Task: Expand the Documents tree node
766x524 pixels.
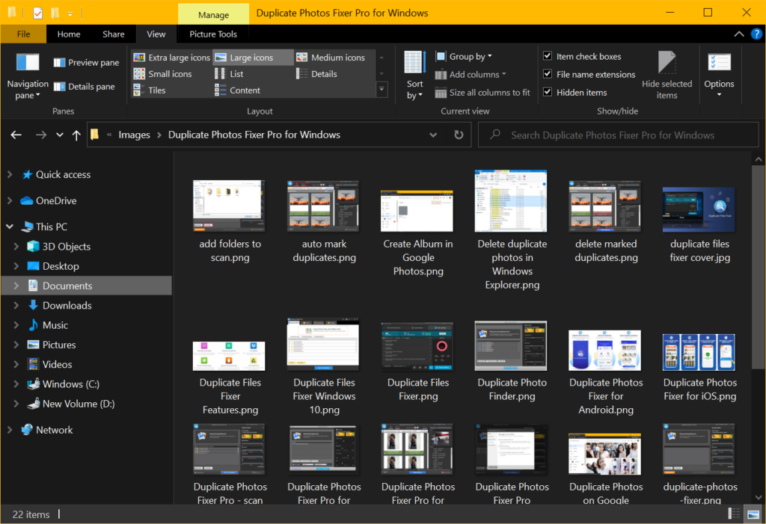Action: (x=16, y=286)
